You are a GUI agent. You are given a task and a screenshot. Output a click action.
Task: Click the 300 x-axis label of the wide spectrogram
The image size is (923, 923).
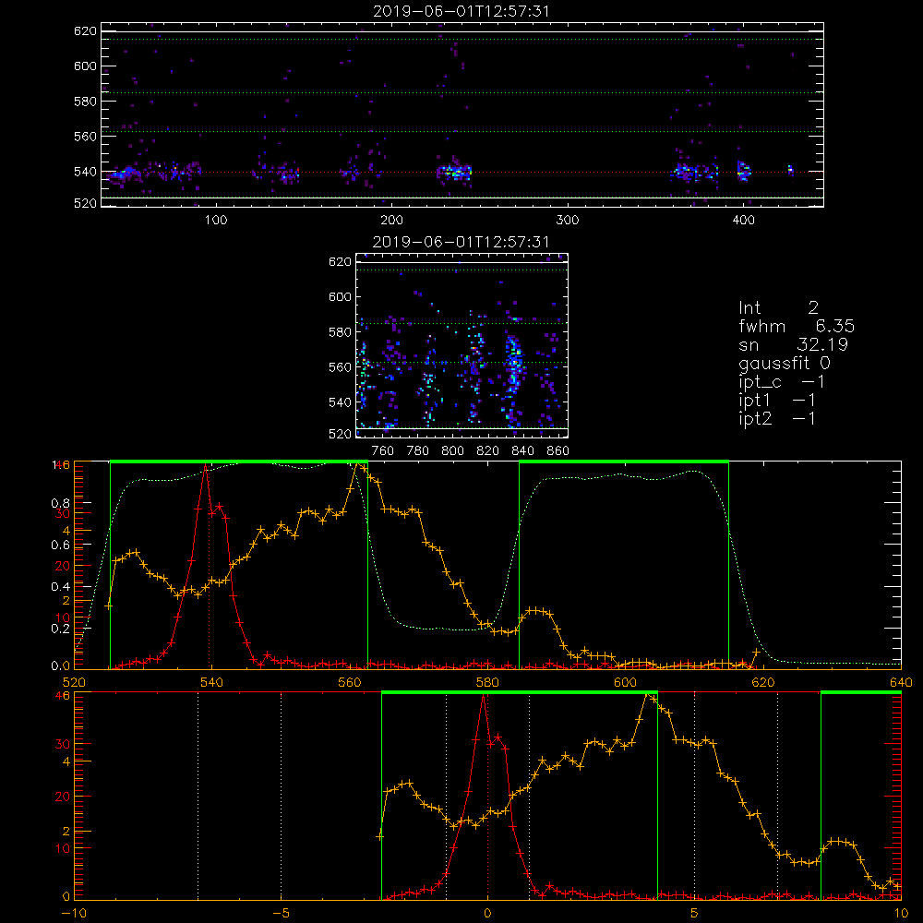pos(568,220)
